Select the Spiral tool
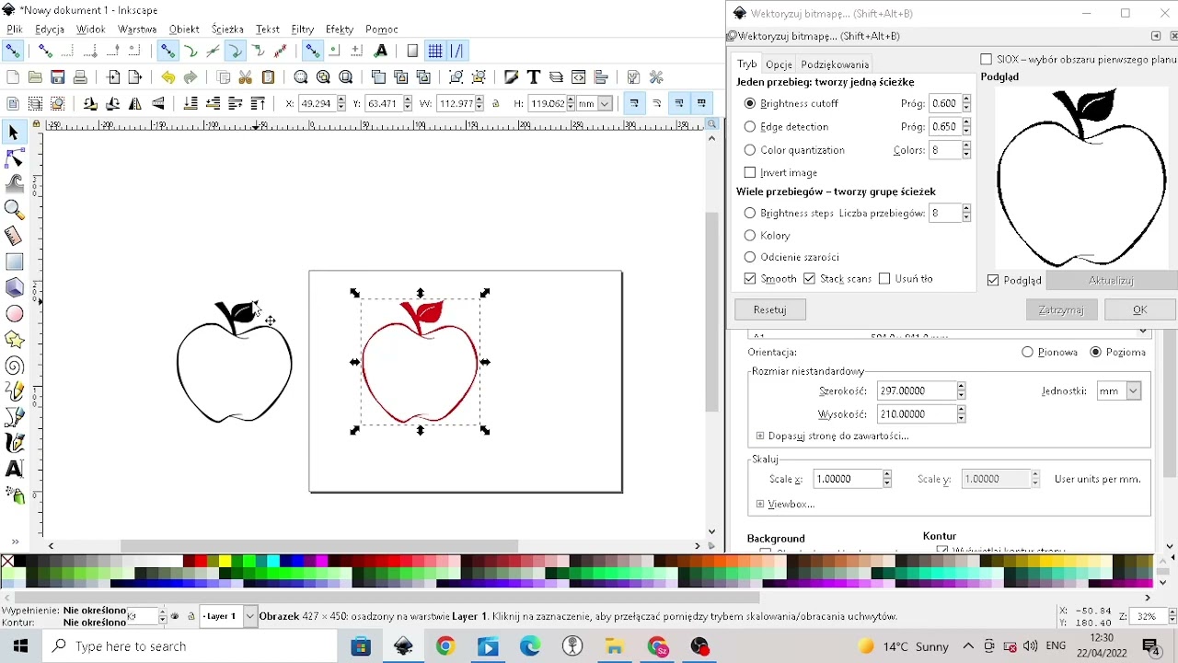The width and height of the screenshot is (1178, 663). click(14, 366)
